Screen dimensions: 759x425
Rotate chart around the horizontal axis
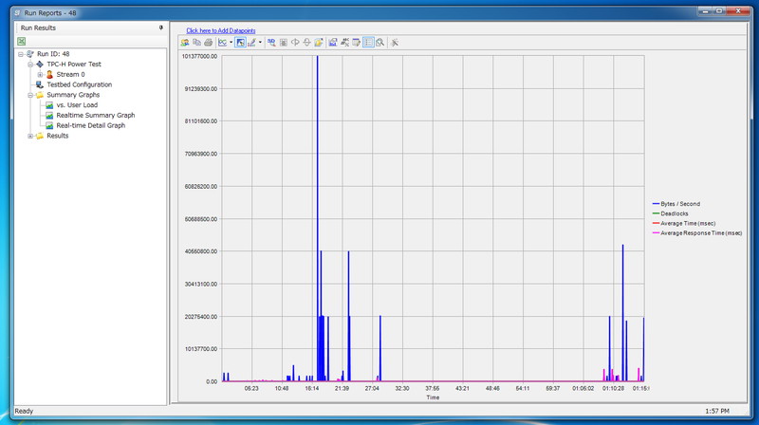tap(306, 43)
